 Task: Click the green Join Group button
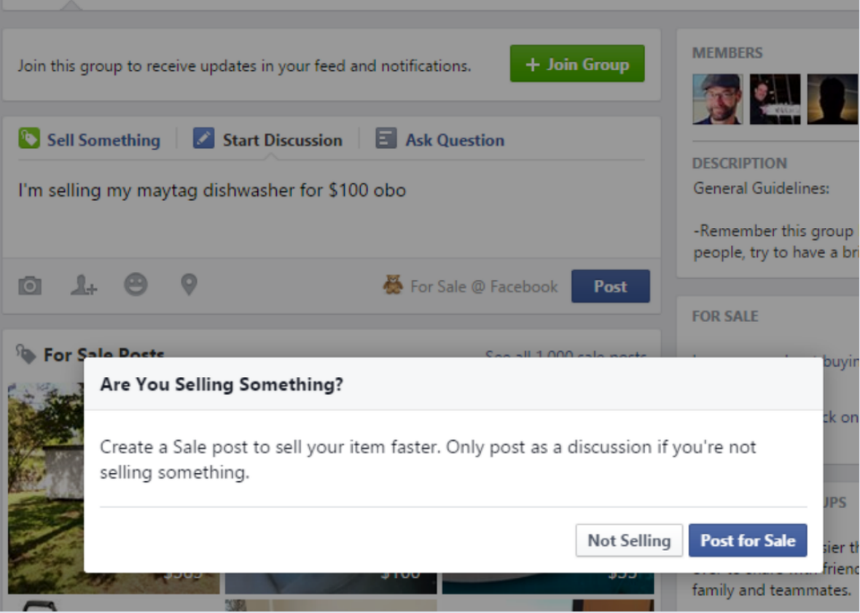click(x=577, y=64)
